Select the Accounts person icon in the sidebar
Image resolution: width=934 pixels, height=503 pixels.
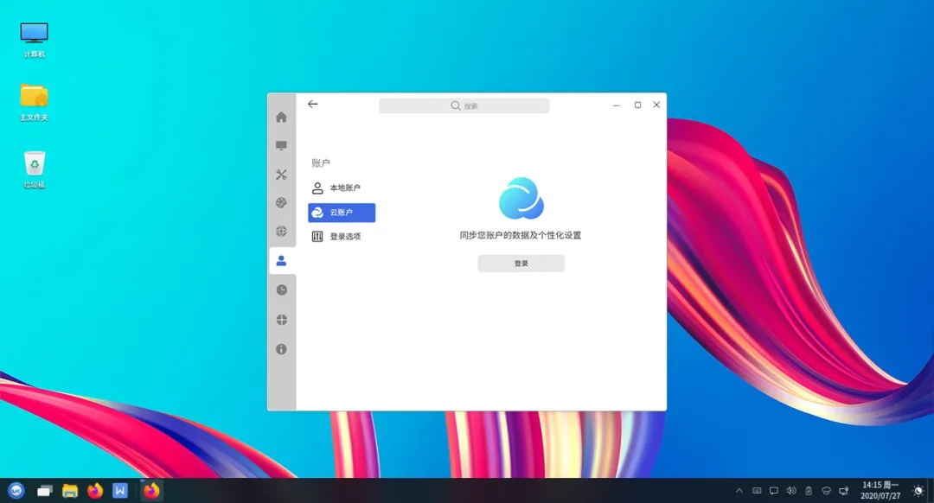280,260
